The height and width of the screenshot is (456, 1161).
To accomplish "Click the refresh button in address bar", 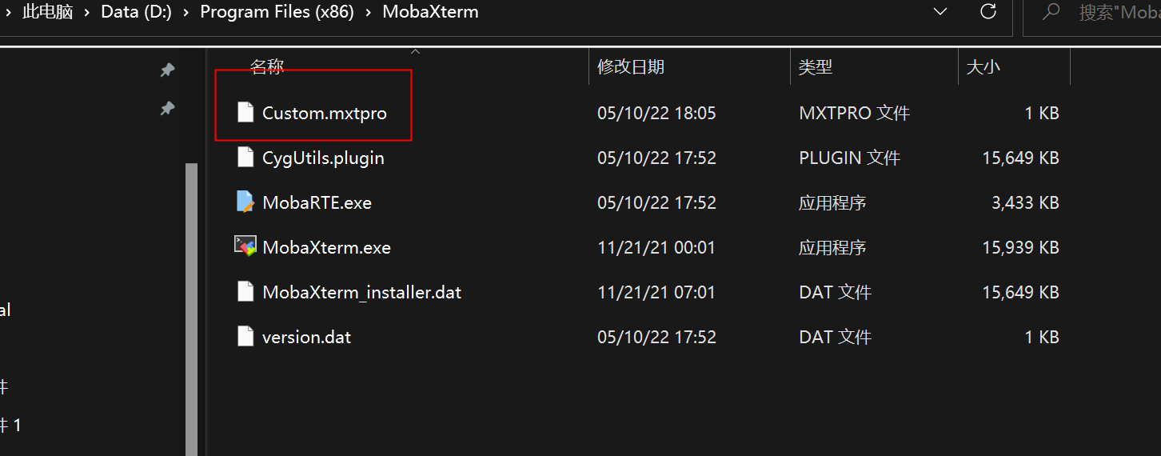I will (x=988, y=12).
